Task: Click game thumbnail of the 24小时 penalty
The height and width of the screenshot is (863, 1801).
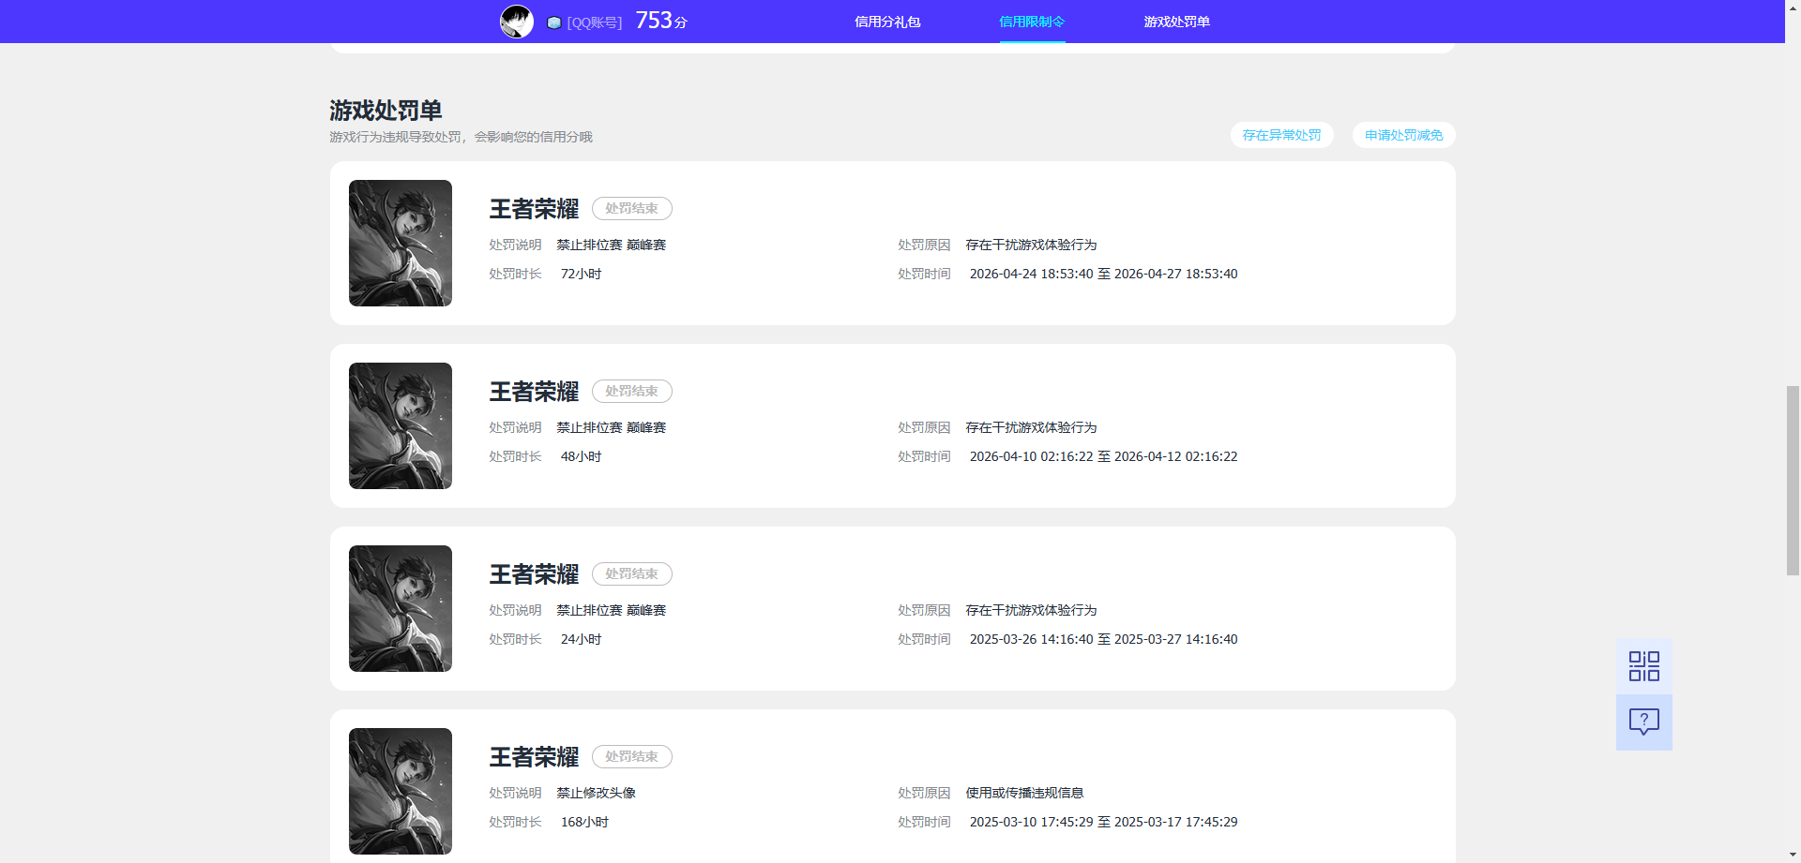Action: coord(401,608)
